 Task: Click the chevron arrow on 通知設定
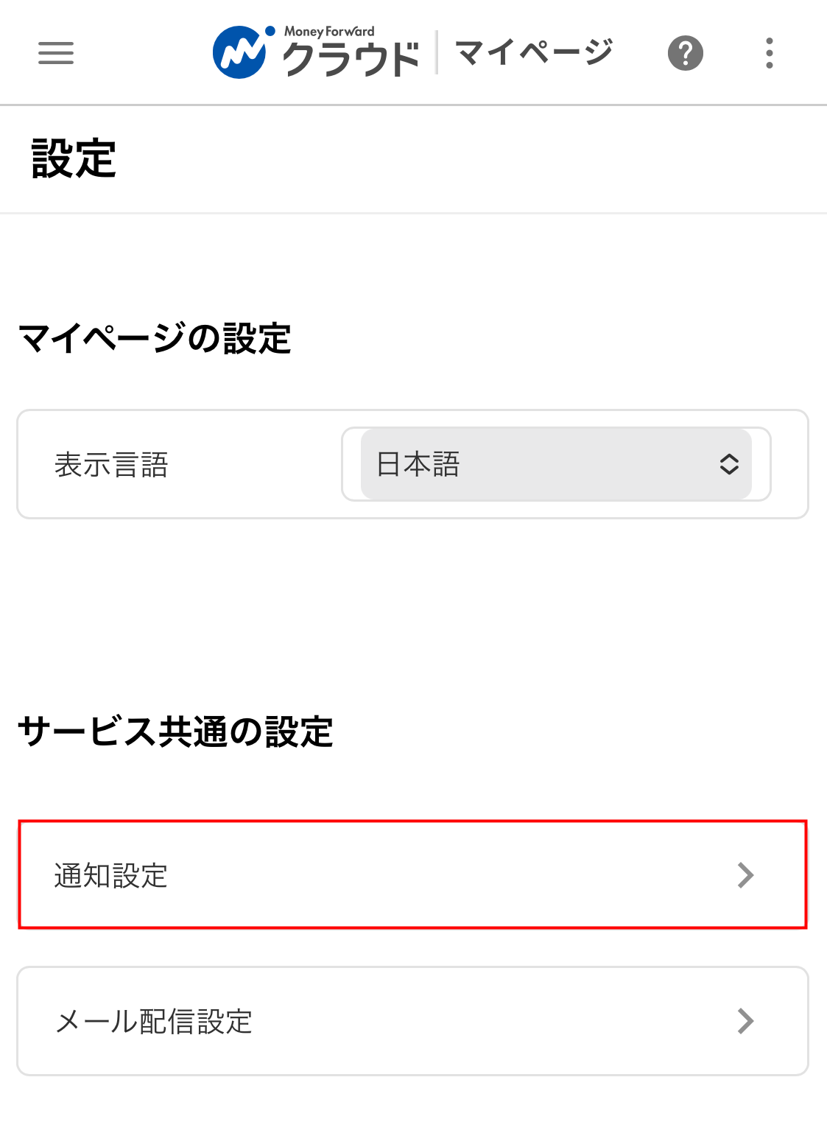(745, 875)
